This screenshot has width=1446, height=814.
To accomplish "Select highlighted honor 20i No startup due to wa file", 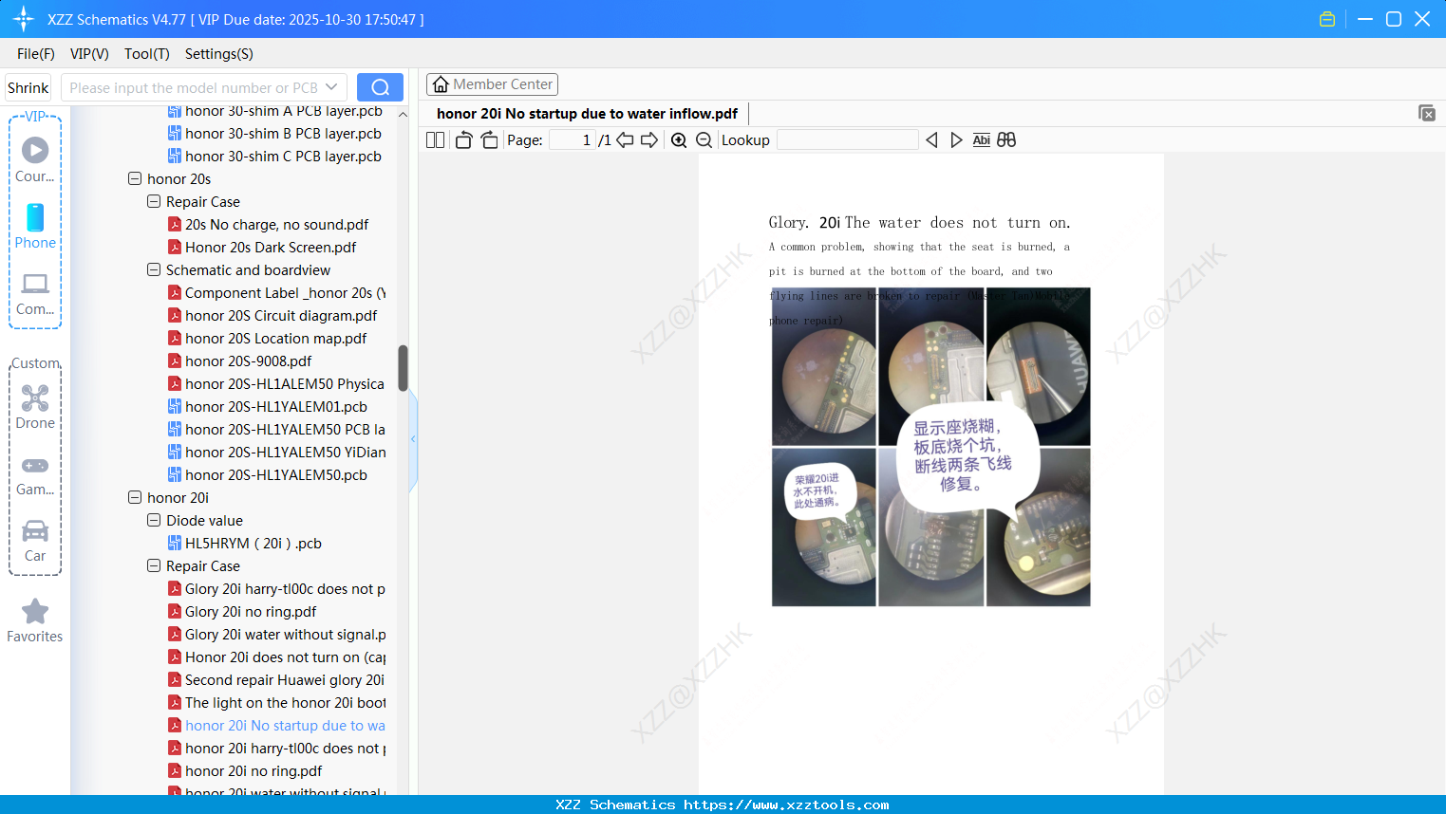I will tap(285, 725).
